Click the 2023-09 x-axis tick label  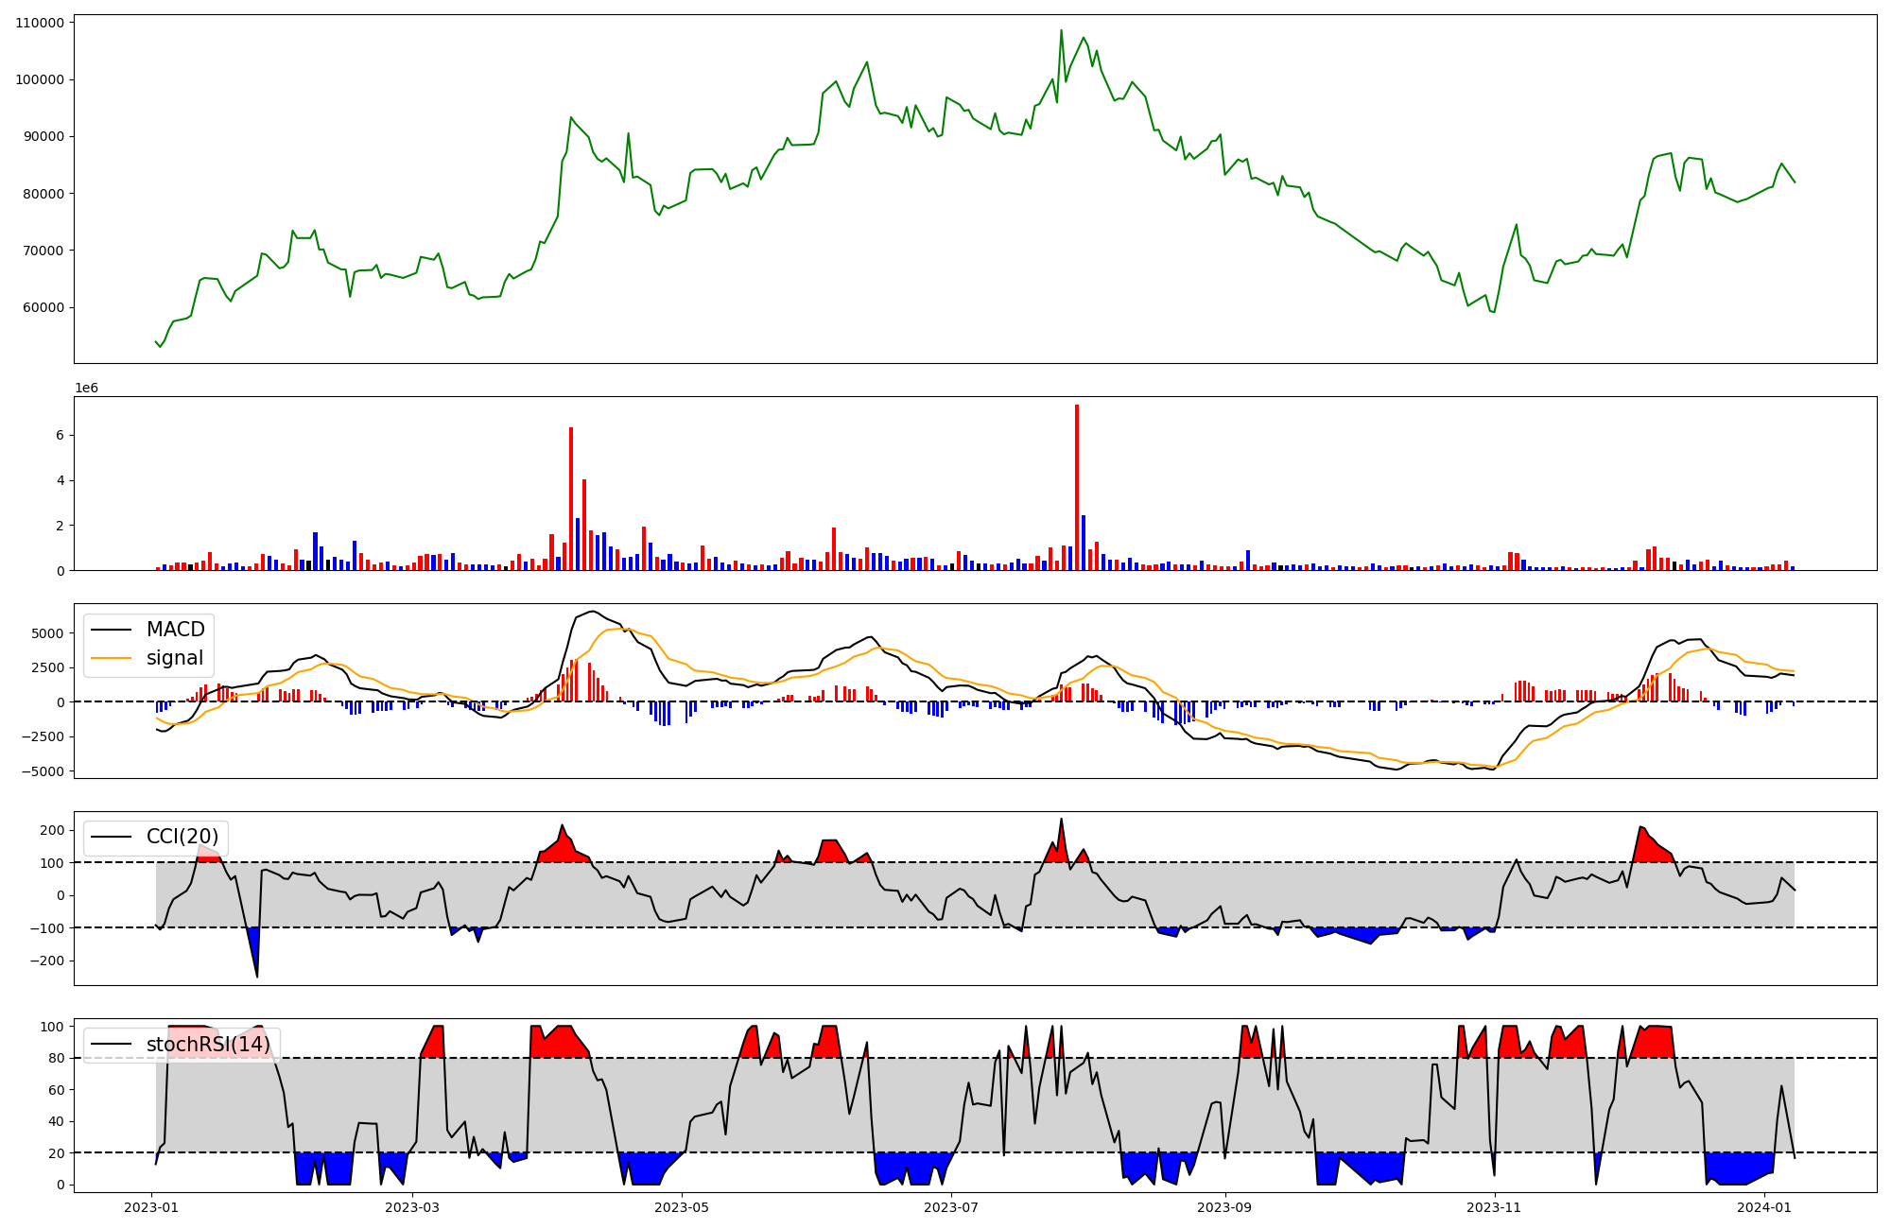(x=1224, y=1207)
